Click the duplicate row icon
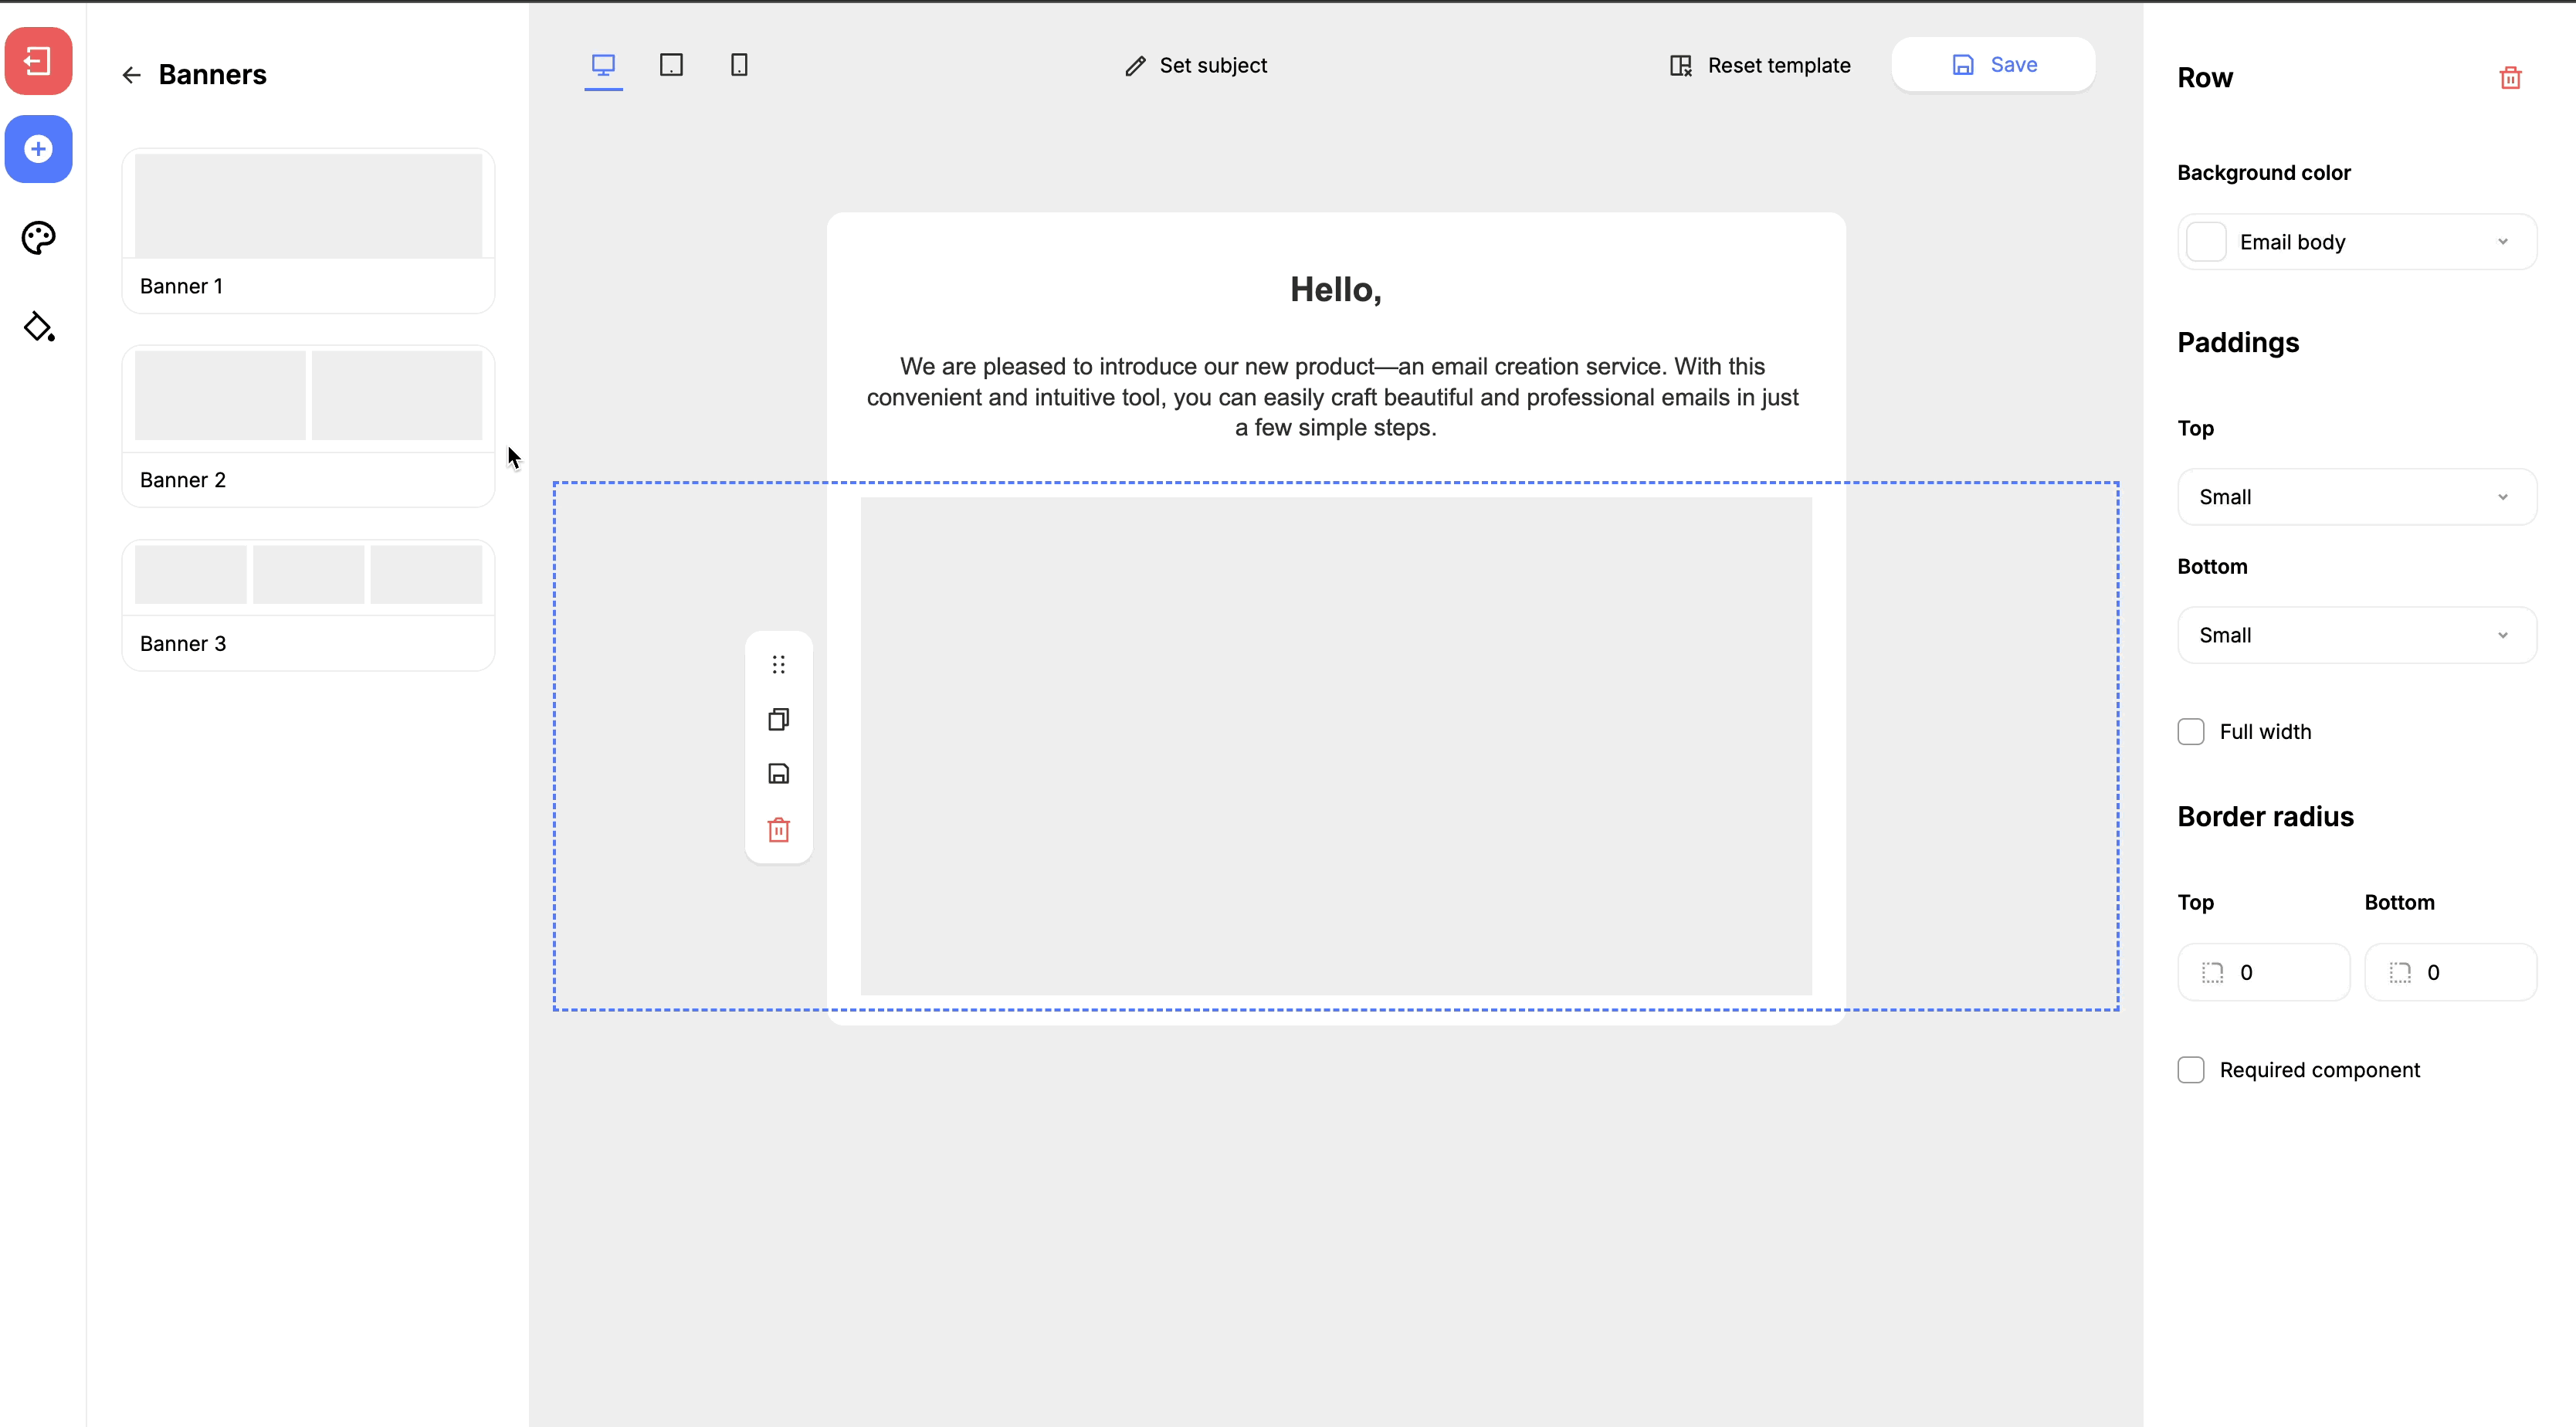 (x=778, y=719)
